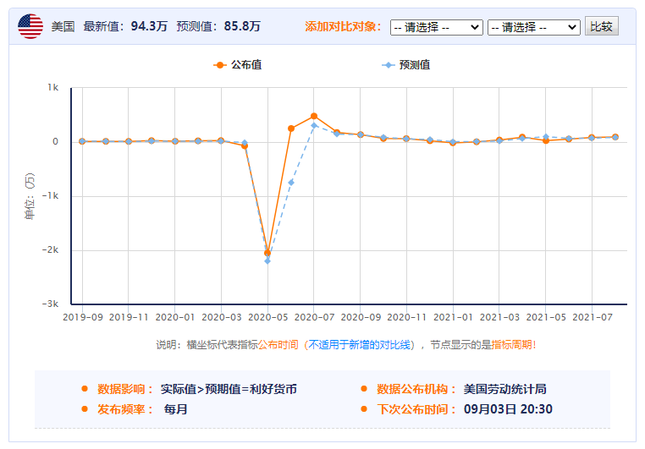Click the orange 2020-07 peak data point
The height and width of the screenshot is (449, 645).
(x=314, y=116)
